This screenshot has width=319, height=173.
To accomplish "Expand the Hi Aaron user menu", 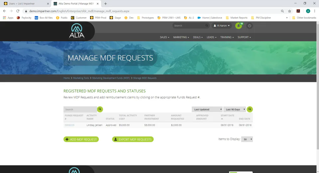I will [222, 26].
